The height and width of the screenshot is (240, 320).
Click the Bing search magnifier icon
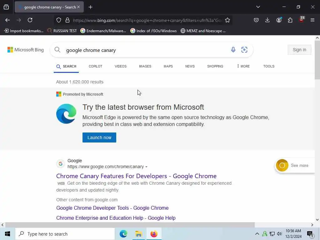(57, 50)
